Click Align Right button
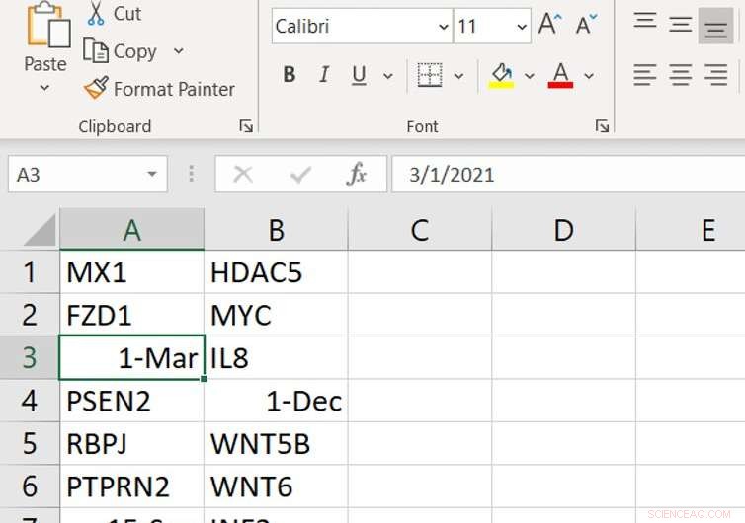The height and width of the screenshot is (523, 745). click(x=716, y=75)
